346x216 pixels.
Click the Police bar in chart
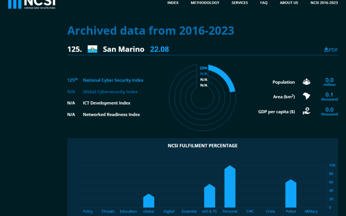[291, 193]
